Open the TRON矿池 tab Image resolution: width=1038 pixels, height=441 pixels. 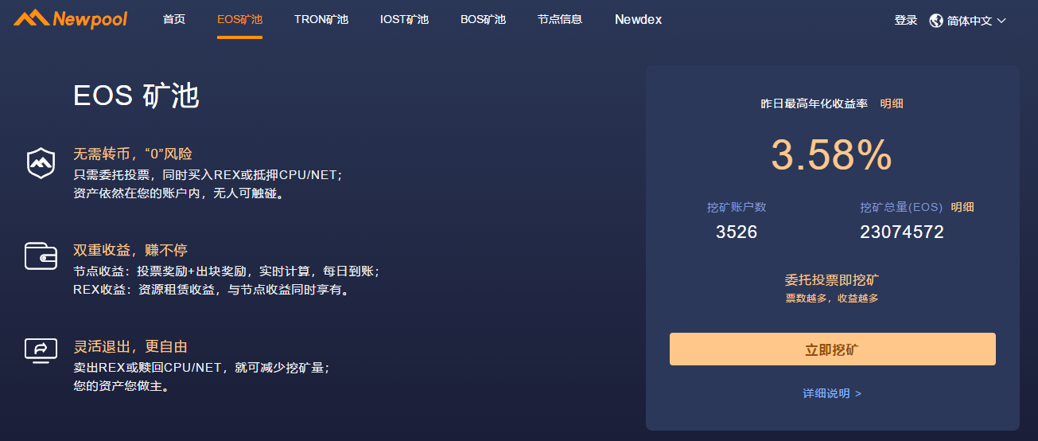coord(321,20)
